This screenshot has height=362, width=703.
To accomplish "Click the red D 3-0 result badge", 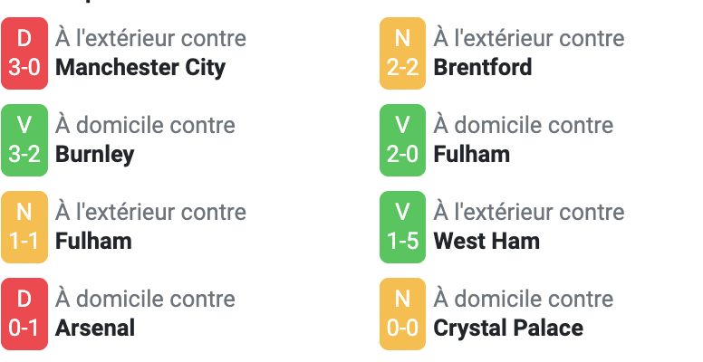I will click(24, 53).
